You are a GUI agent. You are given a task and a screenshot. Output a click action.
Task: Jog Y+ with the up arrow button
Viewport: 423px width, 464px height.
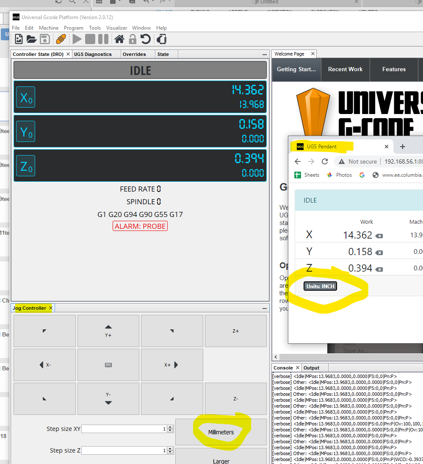[108, 331]
